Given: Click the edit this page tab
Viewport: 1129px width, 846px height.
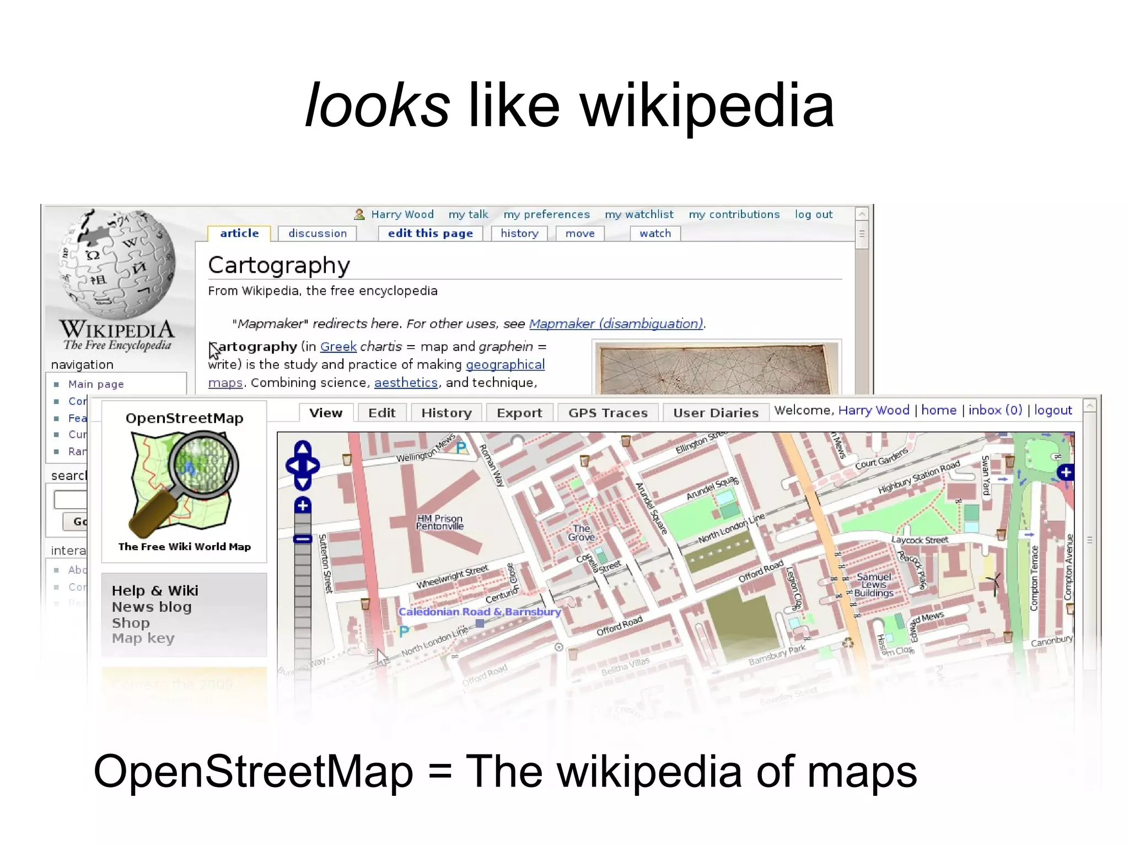Looking at the screenshot, I should coord(431,234).
